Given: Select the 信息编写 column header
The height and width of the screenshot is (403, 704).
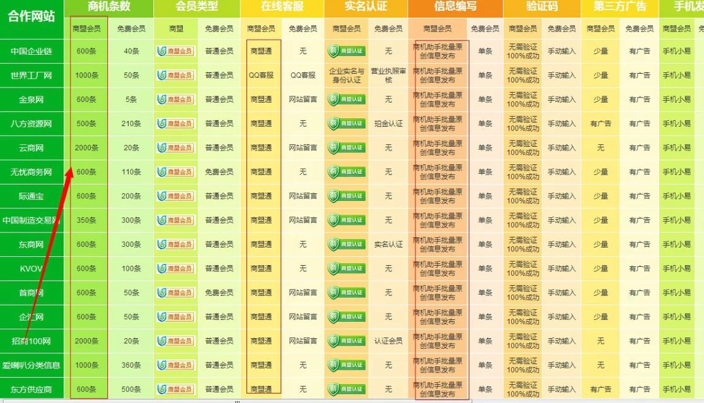Looking at the screenshot, I should pos(455,8).
